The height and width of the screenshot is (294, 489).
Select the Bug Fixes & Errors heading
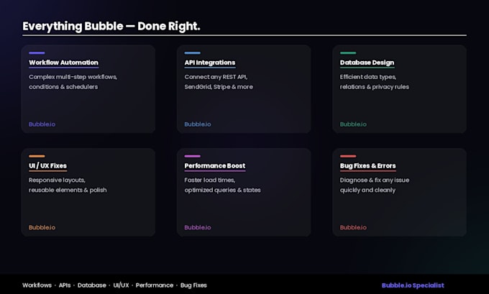368,165
